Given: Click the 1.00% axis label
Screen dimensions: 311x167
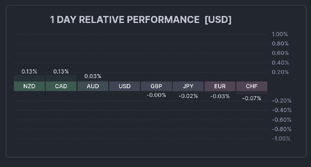Looking at the screenshot, I should [280, 34].
